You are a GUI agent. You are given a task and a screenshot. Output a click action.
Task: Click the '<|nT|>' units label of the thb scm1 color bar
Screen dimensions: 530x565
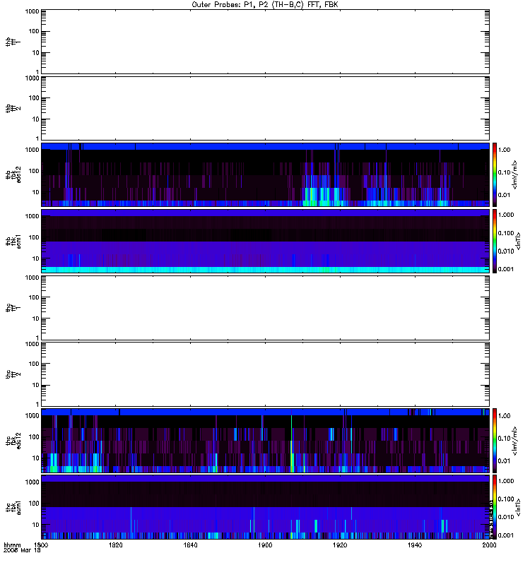pos(518,241)
